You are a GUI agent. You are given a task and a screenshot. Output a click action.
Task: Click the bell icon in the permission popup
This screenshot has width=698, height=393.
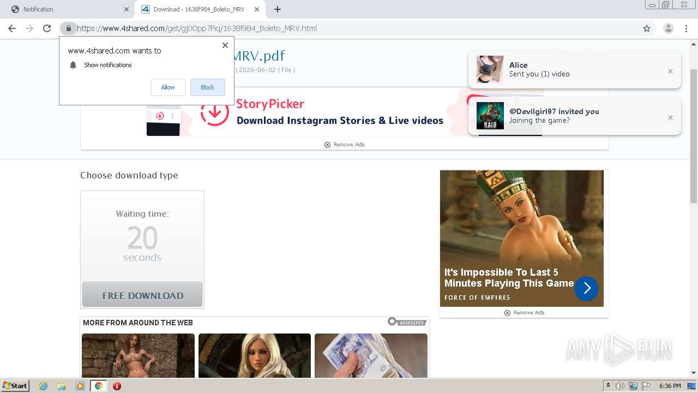(x=73, y=65)
